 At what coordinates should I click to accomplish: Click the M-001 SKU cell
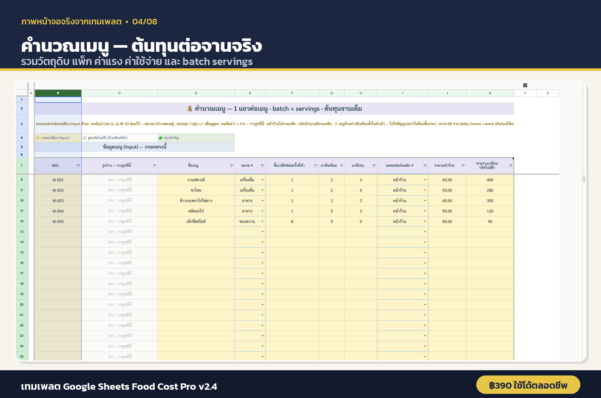coord(58,180)
